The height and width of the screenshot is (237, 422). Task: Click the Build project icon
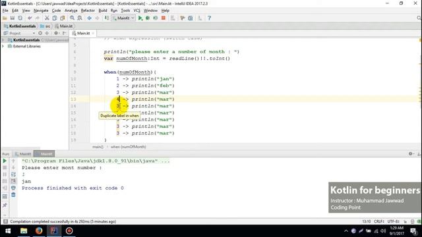[x=107, y=18]
